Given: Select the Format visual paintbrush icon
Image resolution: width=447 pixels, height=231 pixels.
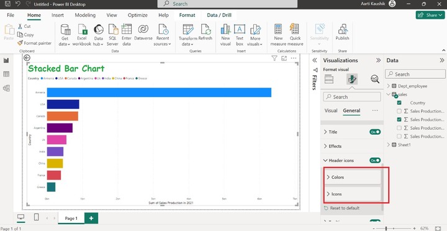Looking at the screenshot, I should [x=352, y=79].
